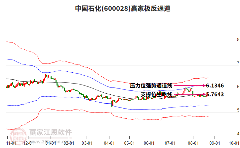
Task: Click the price axis label 7
Action: point(238,63)
